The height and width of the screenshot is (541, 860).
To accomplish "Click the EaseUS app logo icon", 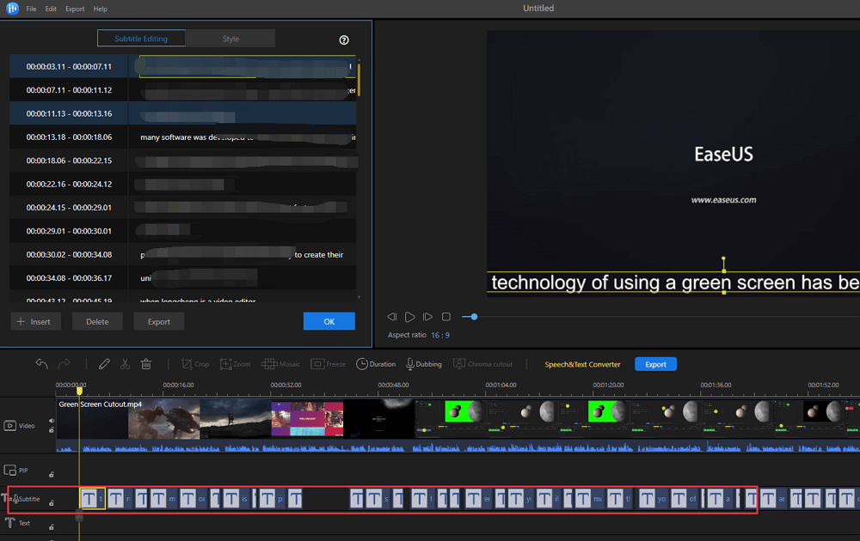I will coord(12,9).
